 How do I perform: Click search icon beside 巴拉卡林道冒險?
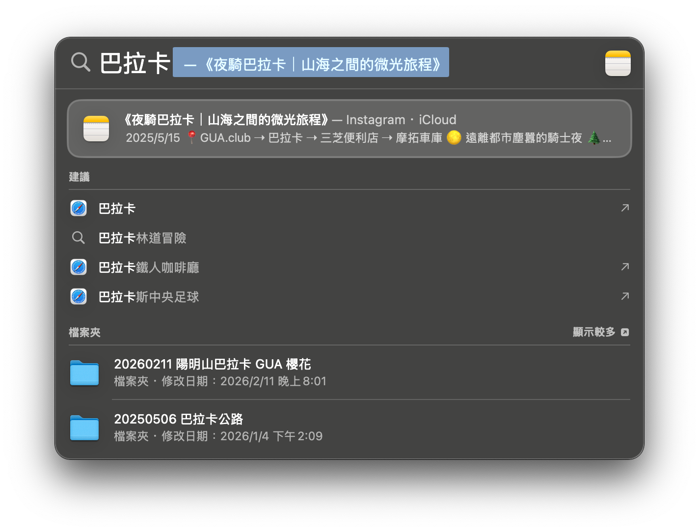[79, 238]
